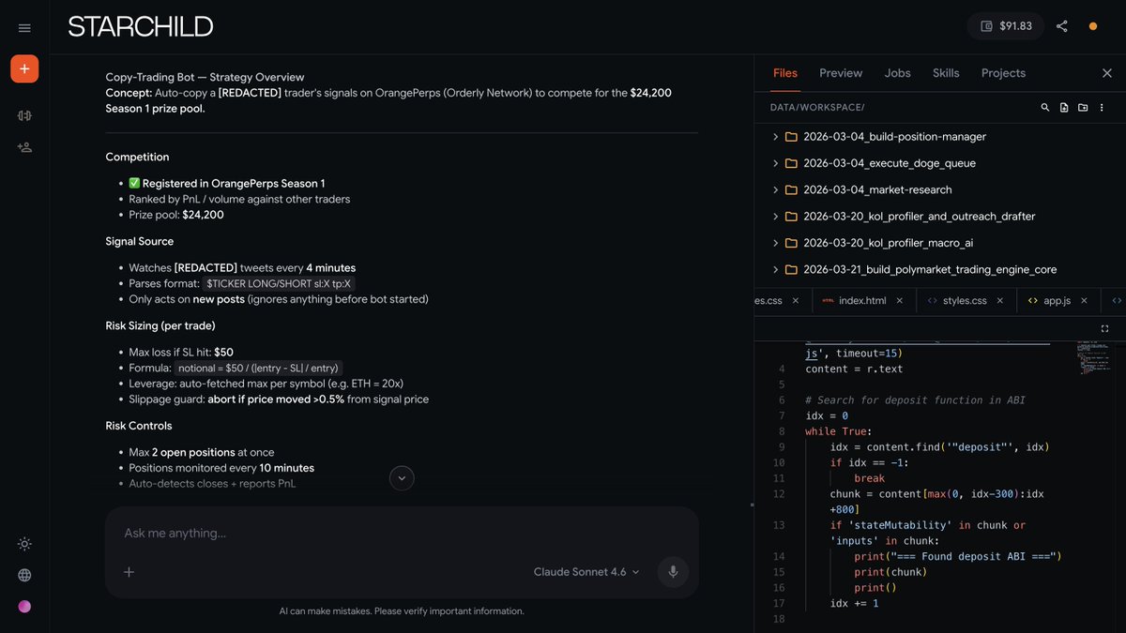This screenshot has height=633, width=1126.
Task: Click the Signal Source heading
Action: 139,241
